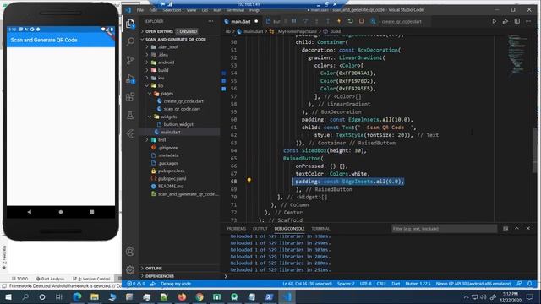
Task: Collapse the pages folder
Action: click(167, 94)
